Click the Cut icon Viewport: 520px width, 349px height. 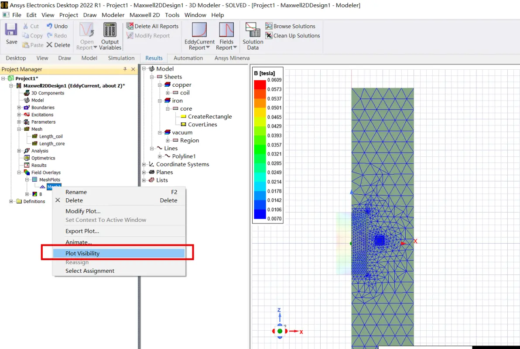[x=26, y=26]
